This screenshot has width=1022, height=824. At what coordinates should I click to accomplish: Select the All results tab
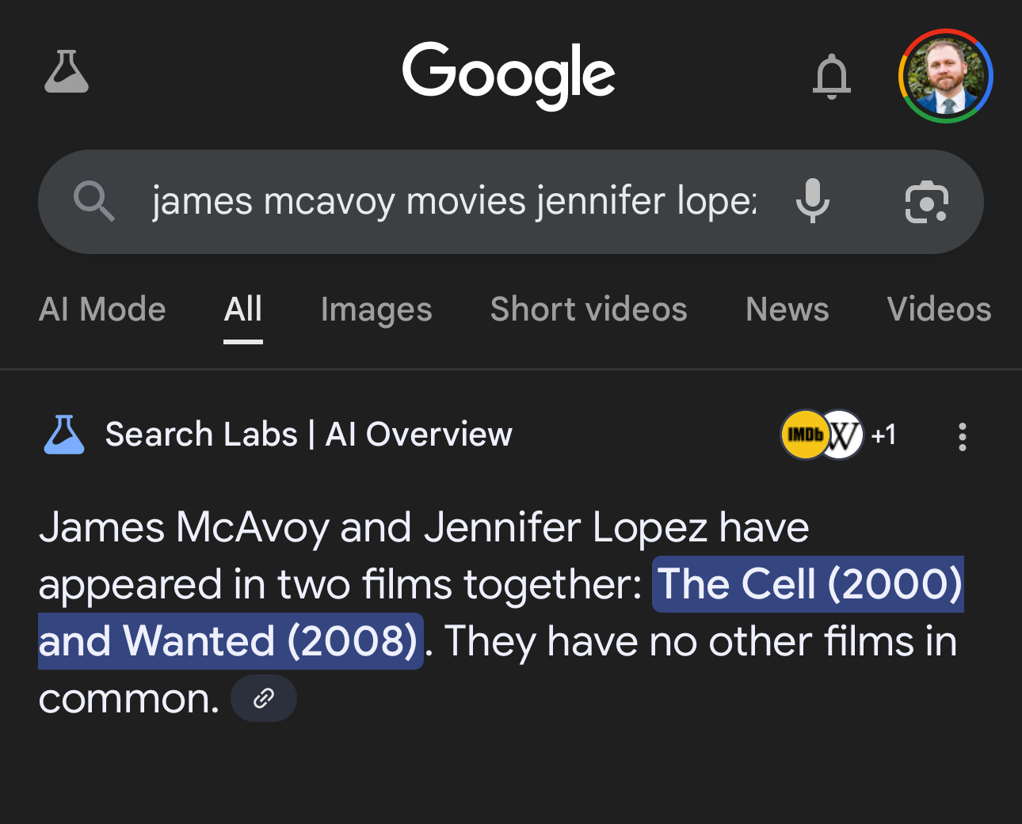click(242, 309)
